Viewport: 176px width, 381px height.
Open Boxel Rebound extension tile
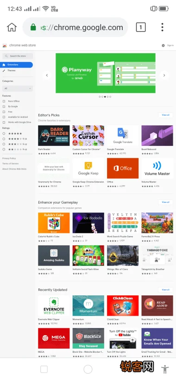point(157,136)
